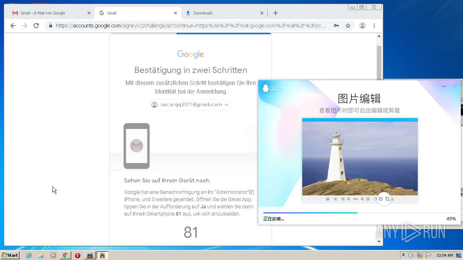Click the QQ installation progress bar
Image resolution: width=463 pixels, height=260 pixels.
(x=360, y=213)
